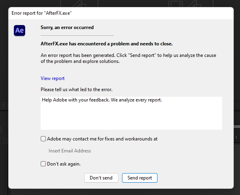Click the "Don't ask again." label text
The width and height of the screenshot is (240, 195).
[x=64, y=164]
